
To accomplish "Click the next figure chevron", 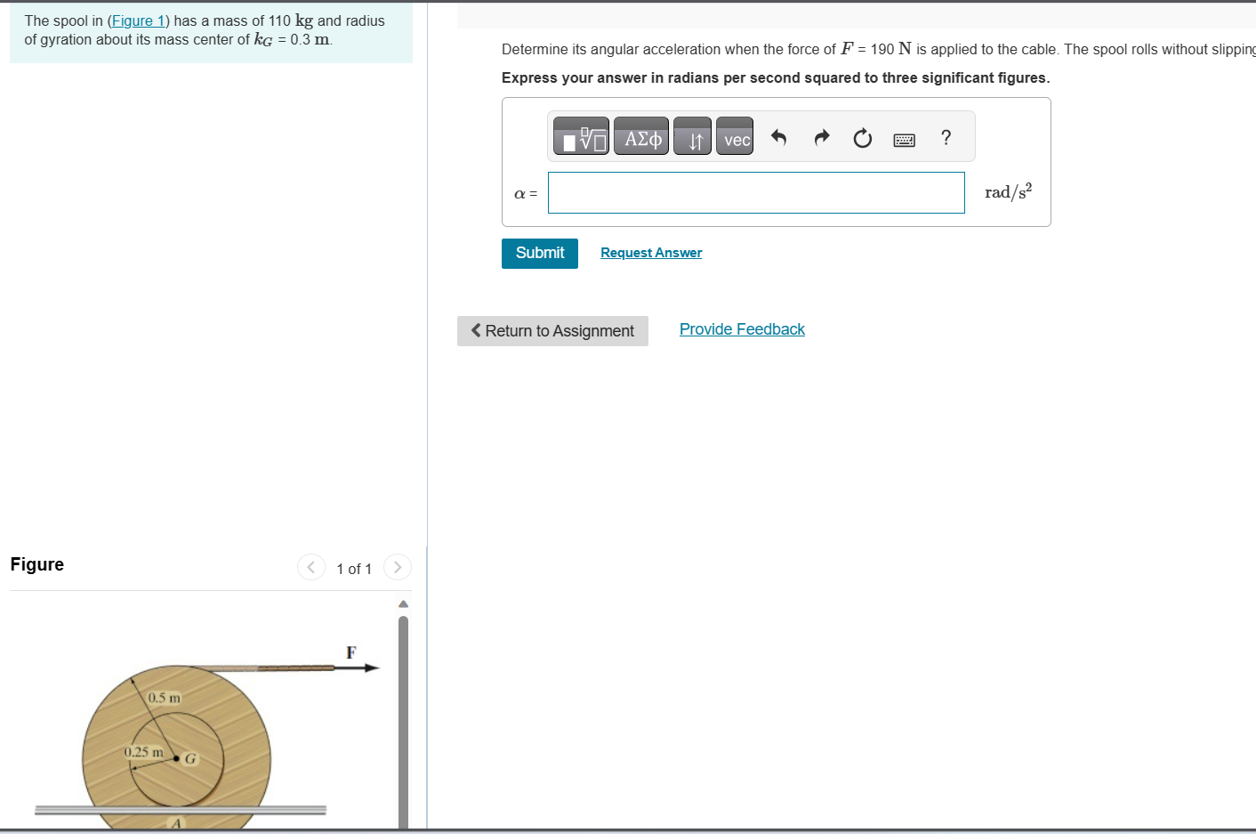I will (397, 567).
